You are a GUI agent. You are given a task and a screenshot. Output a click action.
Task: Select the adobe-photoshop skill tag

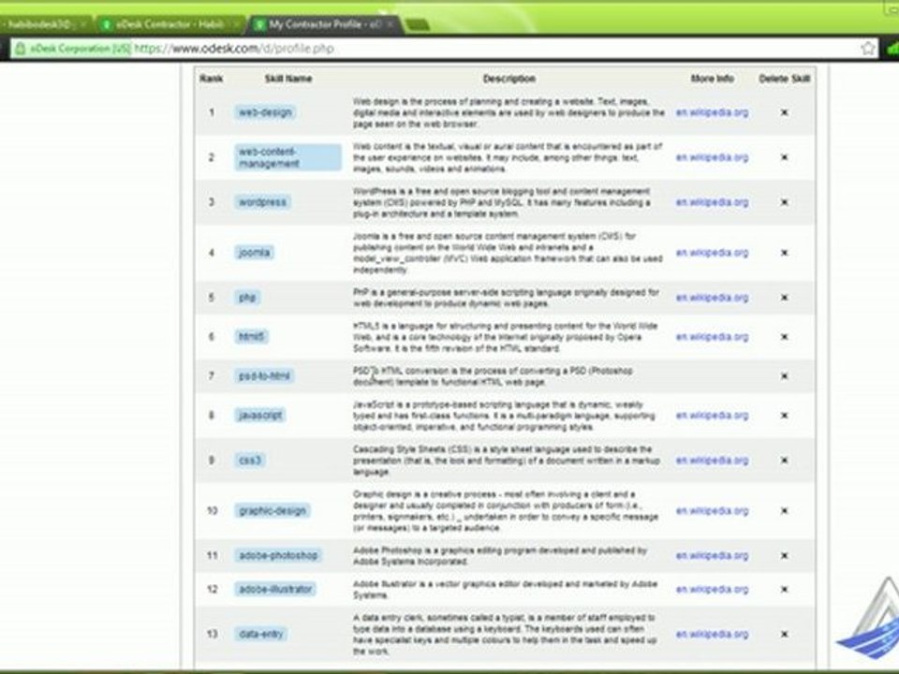point(278,556)
